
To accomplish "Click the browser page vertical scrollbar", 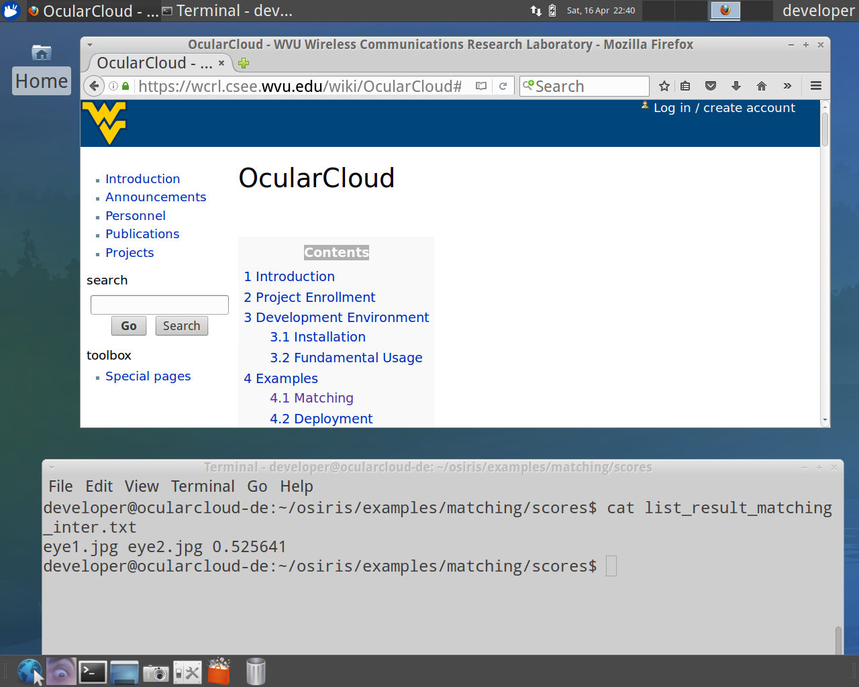I will point(825,268).
